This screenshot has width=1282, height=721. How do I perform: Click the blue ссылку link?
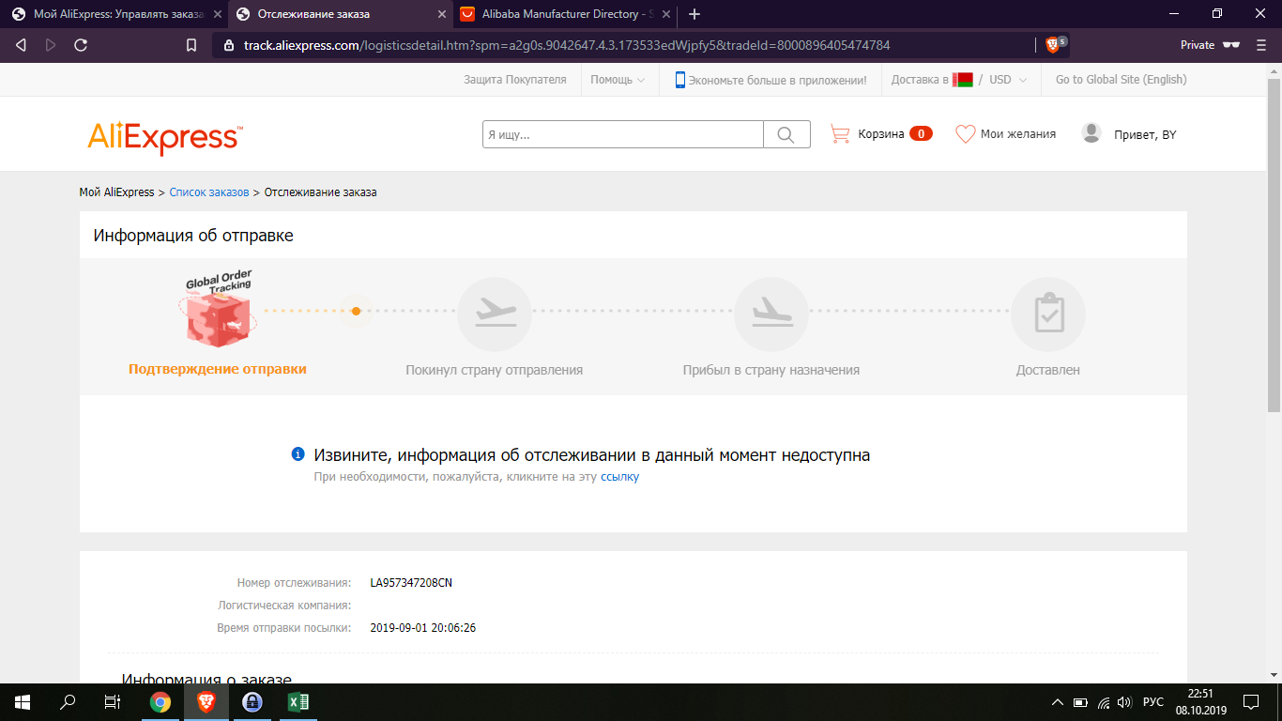(x=619, y=477)
